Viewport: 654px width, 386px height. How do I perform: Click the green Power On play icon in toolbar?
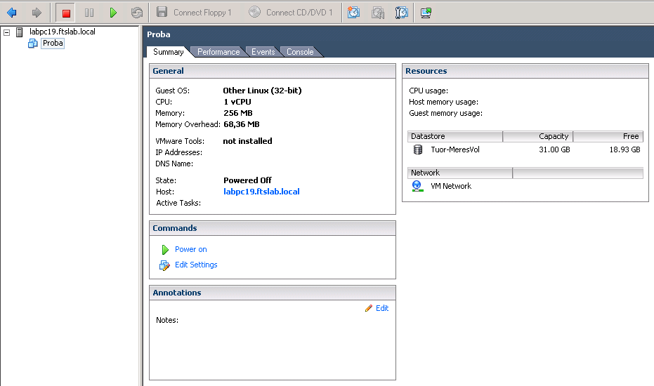point(113,13)
